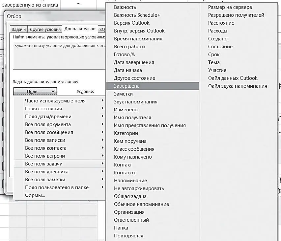The width and height of the screenshot is (281, 241).
Task: Select Внутр. версия Outlook field
Action: coord(153,31)
